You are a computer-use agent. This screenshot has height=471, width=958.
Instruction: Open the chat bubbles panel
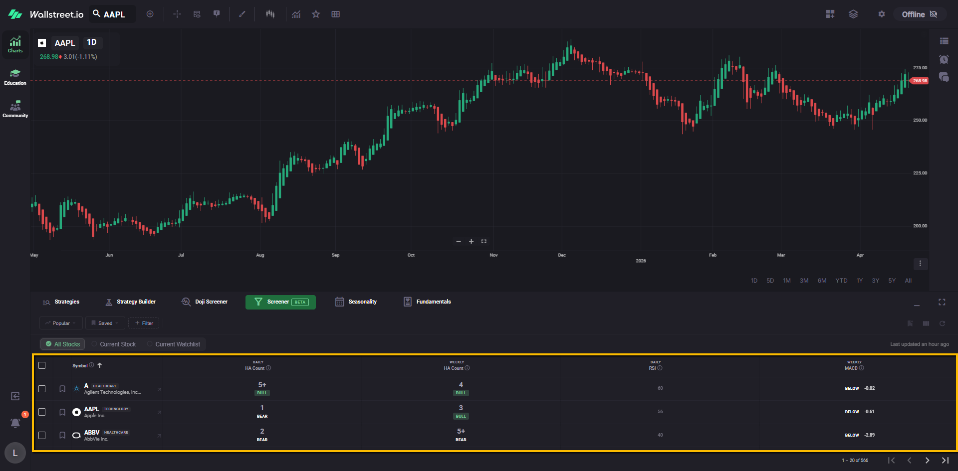tap(944, 77)
